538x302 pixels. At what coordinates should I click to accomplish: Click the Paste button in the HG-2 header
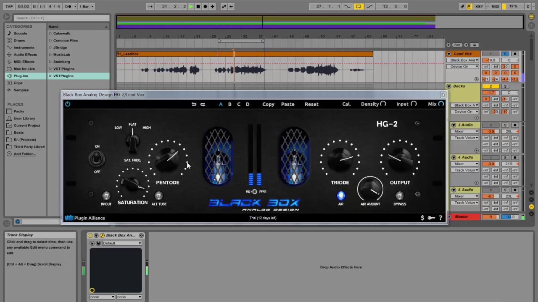tap(287, 104)
